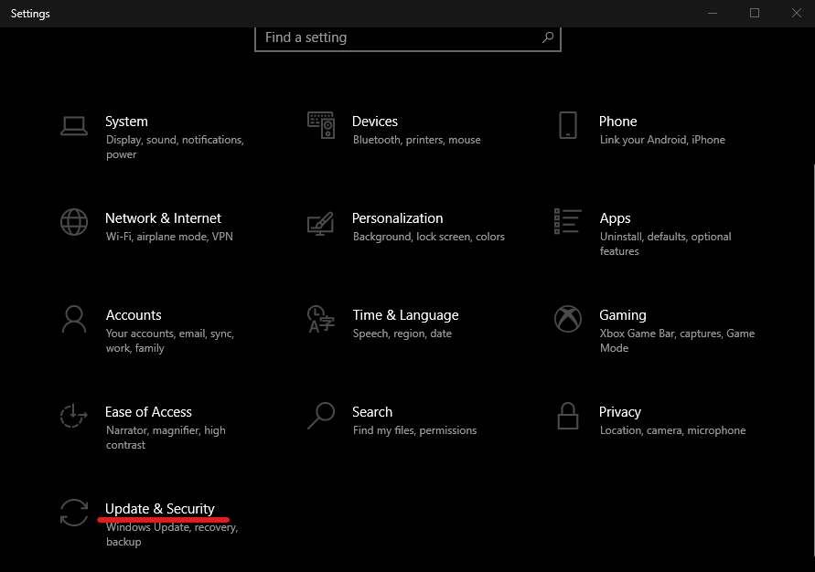Click the Gaming Xbox icon
Screen dimensions: 815x572
point(568,319)
